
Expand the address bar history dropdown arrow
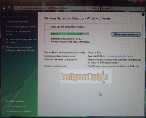(x=93, y=9)
